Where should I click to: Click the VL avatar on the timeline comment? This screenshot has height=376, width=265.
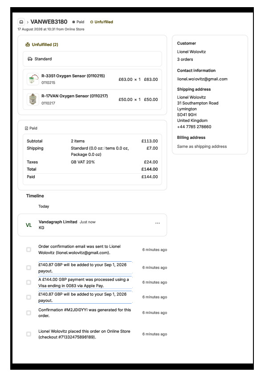pos(29,225)
